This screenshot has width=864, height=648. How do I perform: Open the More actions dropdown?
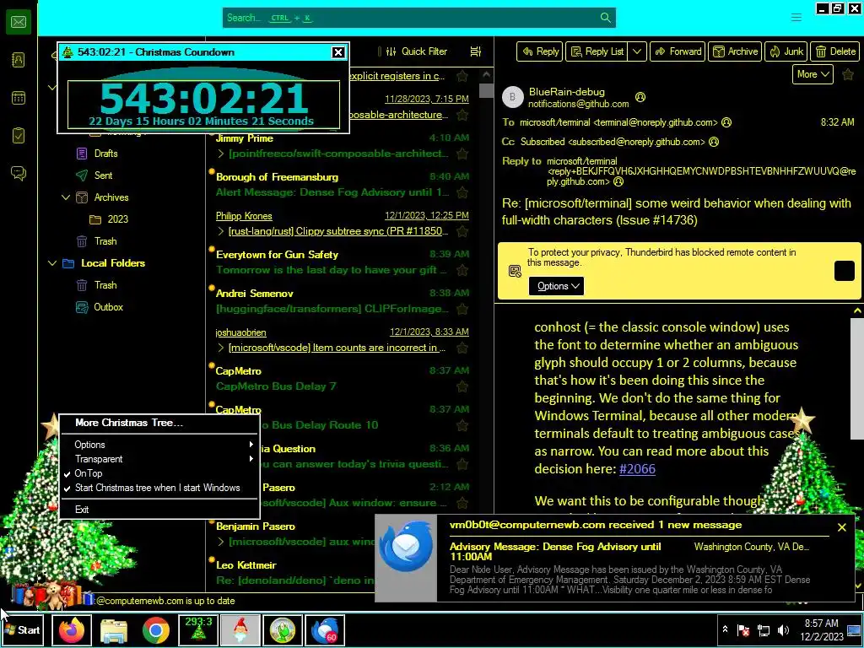coord(813,74)
